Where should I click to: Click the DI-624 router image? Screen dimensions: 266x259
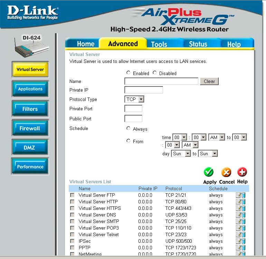coord(31,46)
